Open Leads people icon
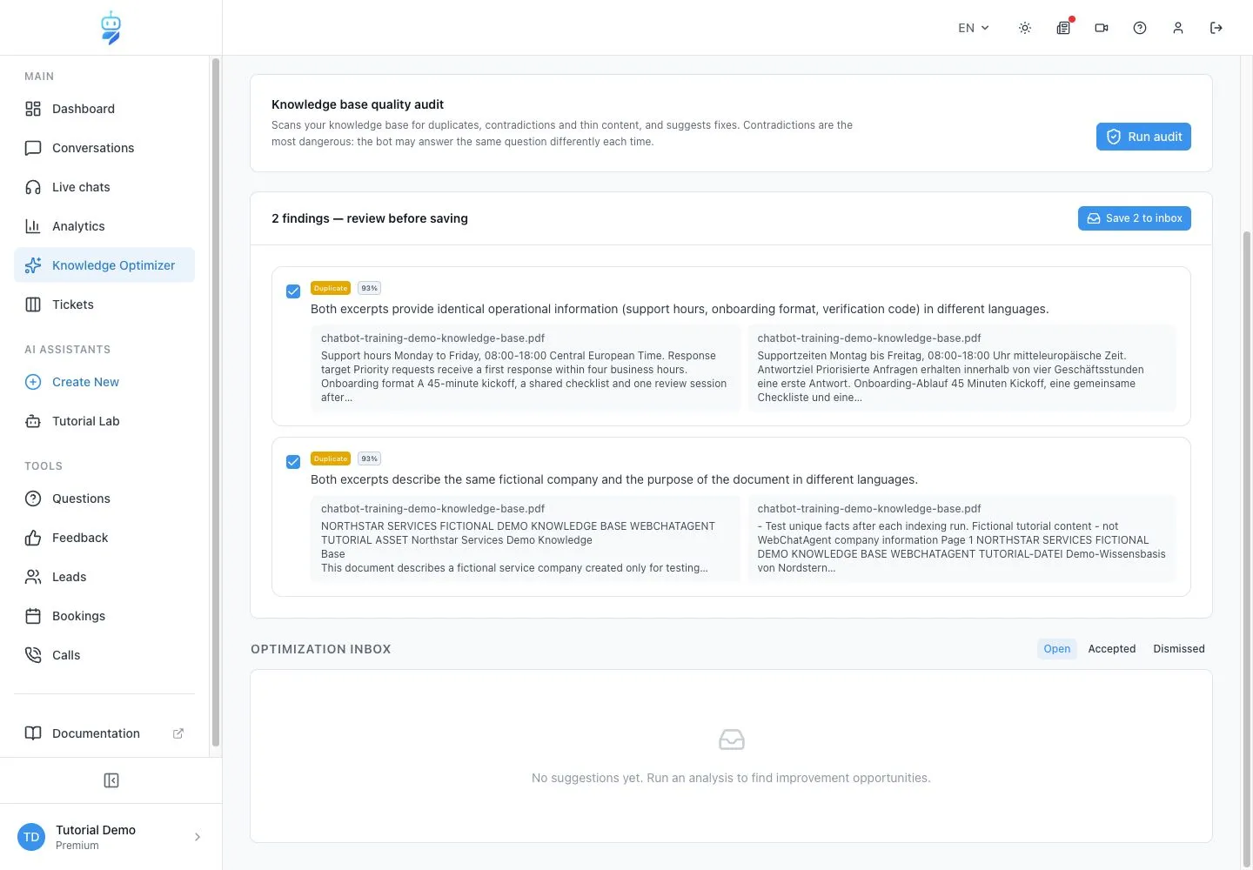 tap(33, 577)
